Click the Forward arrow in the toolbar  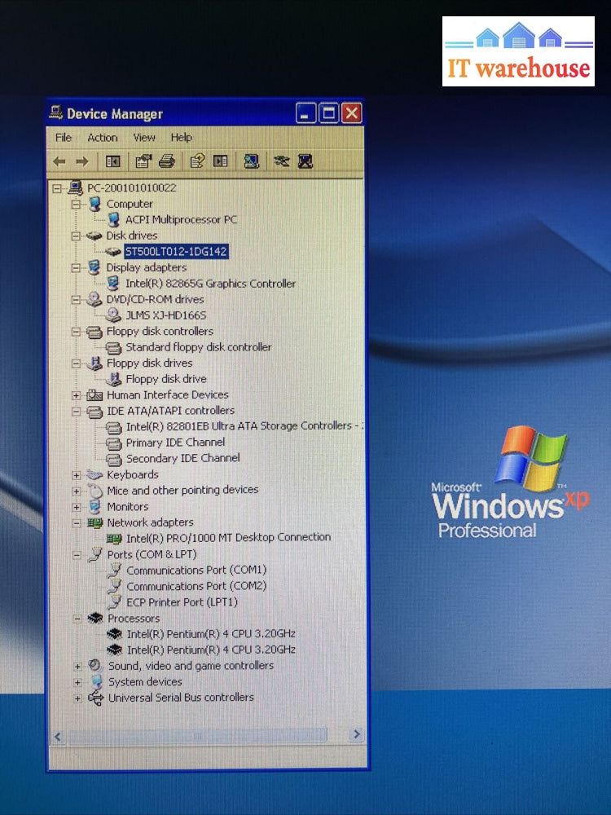pos(81,161)
